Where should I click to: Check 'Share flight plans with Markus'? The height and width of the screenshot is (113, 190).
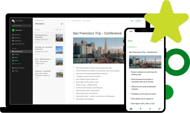click(x=74, y=93)
